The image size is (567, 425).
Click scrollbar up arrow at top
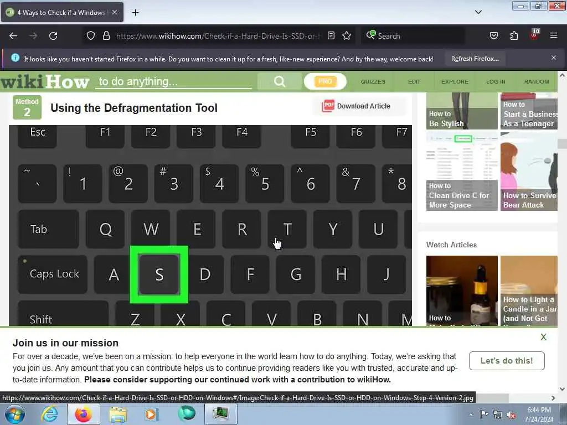click(562, 75)
